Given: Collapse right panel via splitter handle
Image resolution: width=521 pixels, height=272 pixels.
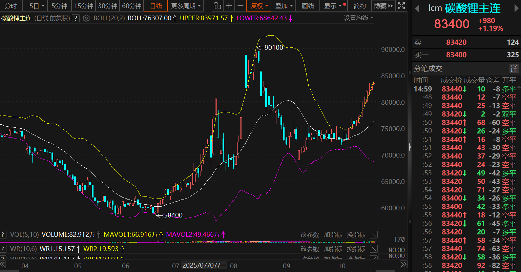Looking at the screenshot, I should 410,147.
